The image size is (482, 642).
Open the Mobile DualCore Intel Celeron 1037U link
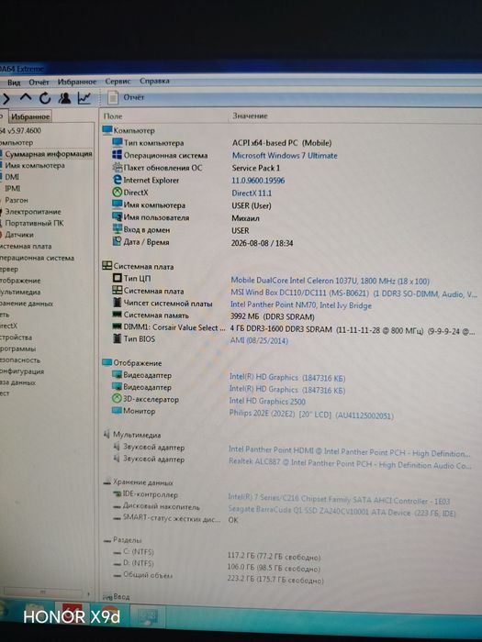point(331,281)
